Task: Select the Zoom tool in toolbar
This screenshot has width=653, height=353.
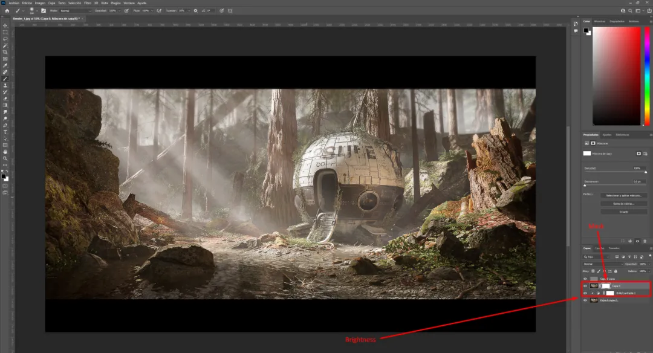Action: click(5, 158)
